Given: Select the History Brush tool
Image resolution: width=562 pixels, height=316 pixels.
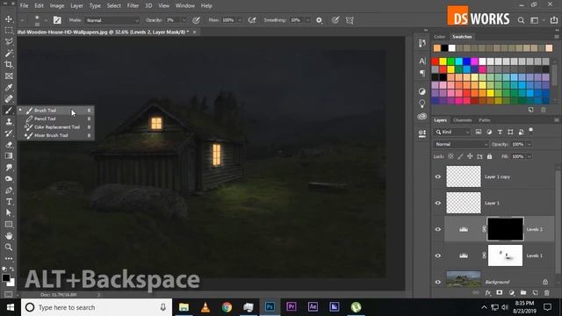Looking at the screenshot, I should click(x=9, y=133).
